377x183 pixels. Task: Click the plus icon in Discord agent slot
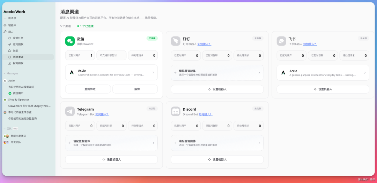(175, 143)
